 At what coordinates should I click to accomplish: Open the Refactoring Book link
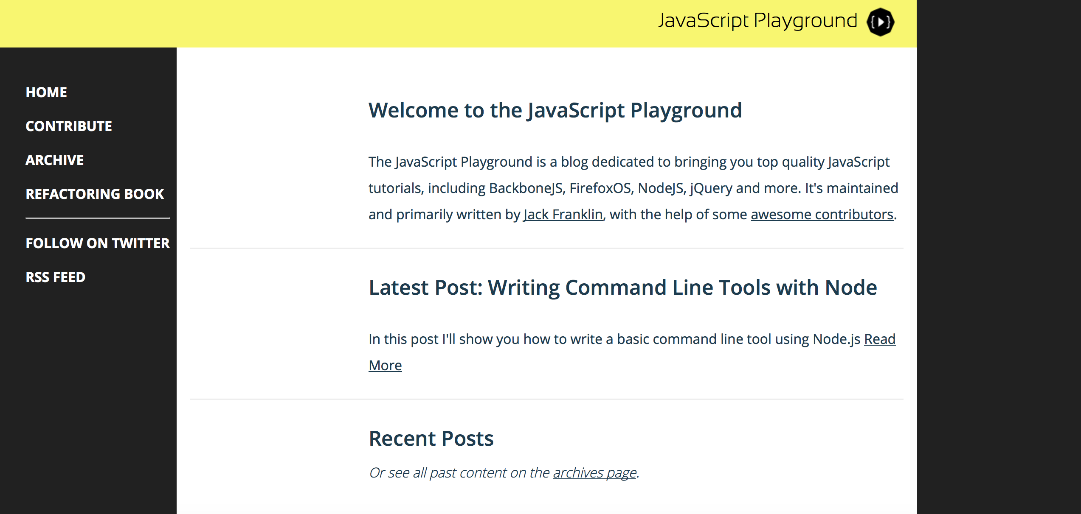pos(95,194)
